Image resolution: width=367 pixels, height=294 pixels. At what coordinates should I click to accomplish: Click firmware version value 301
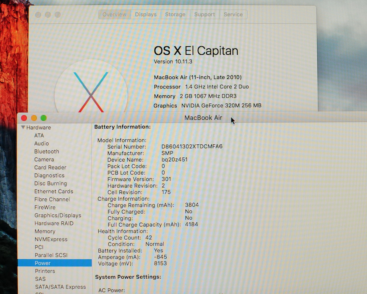pos(166,179)
